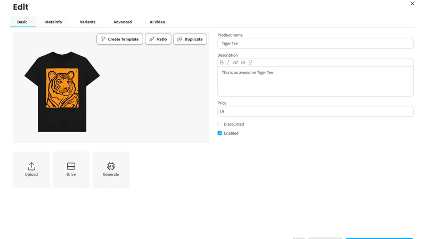This screenshot has width=426, height=239.
Task: Apply italic formatting in description editor
Action: pos(228,62)
